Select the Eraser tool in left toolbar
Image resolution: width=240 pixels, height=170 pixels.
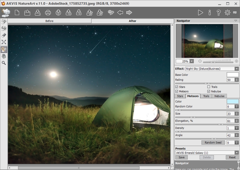pyautogui.click(x=4, y=35)
